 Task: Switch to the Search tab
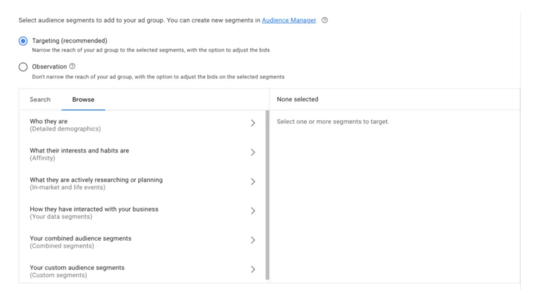[x=40, y=99]
